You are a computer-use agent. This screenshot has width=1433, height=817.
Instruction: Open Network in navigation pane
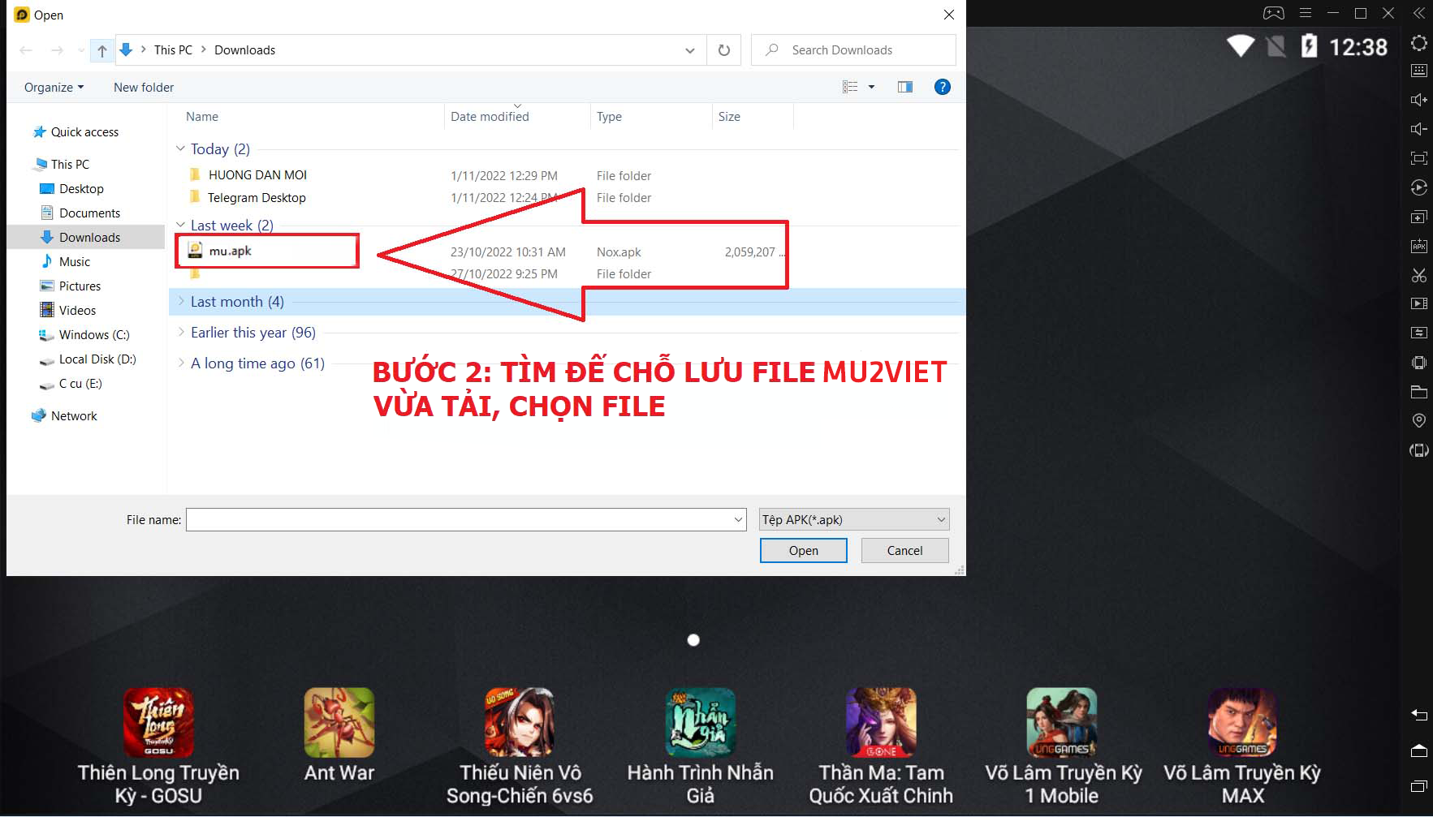coord(74,415)
